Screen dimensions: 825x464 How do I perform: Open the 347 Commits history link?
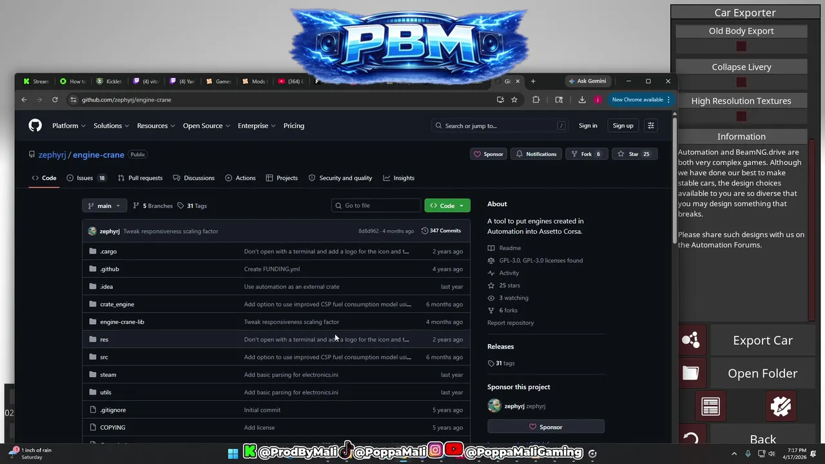442,231
